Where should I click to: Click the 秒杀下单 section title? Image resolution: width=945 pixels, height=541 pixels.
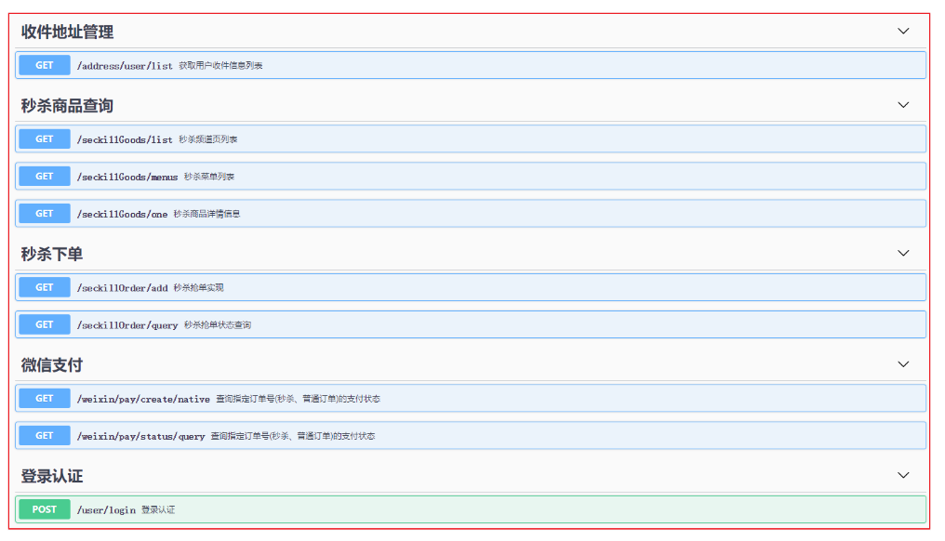coord(52,255)
